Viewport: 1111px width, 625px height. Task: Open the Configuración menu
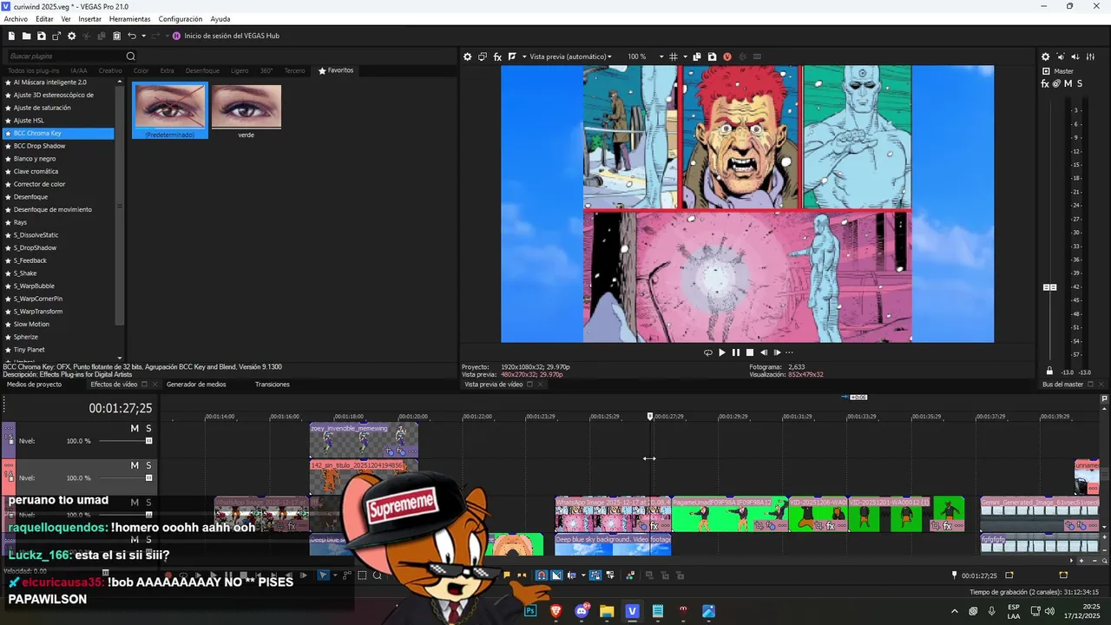pyautogui.click(x=181, y=18)
